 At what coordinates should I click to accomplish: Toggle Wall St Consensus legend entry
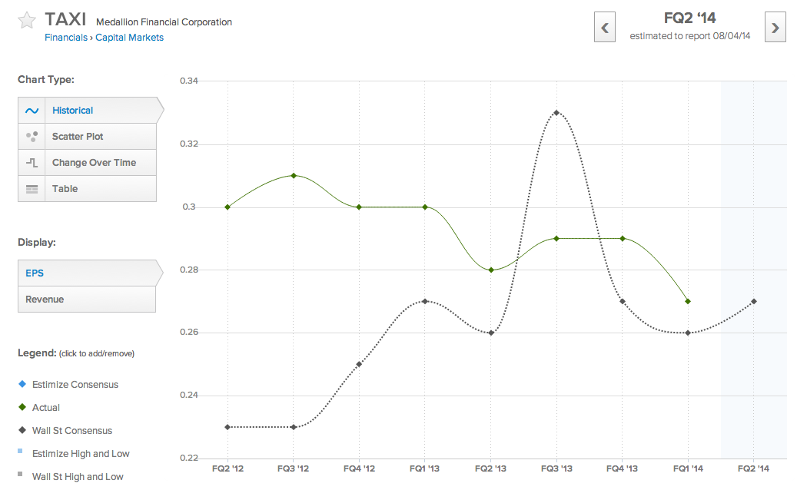click(71, 430)
